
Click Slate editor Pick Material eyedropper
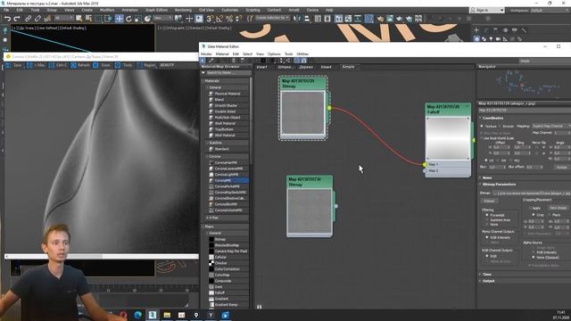point(211,61)
